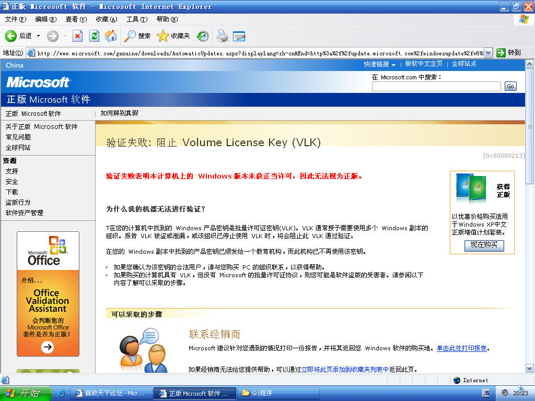Open the Back button history dropdown arrow

38,36
